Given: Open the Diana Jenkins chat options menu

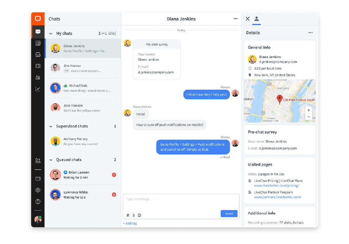Looking at the screenshot, I should coord(236,19).
